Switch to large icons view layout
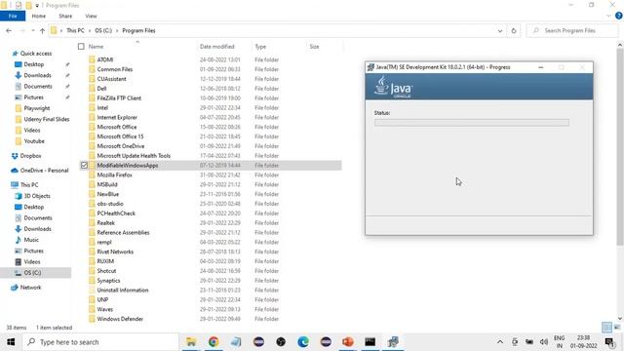 point(617,328)
